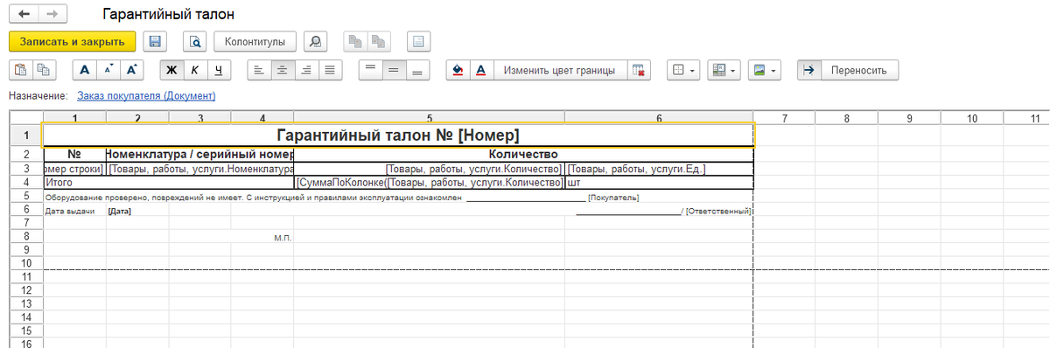Click the second grayed-out copy pages icon
The width and height of the screenshot is (1050, 348).
pos(378,41)
